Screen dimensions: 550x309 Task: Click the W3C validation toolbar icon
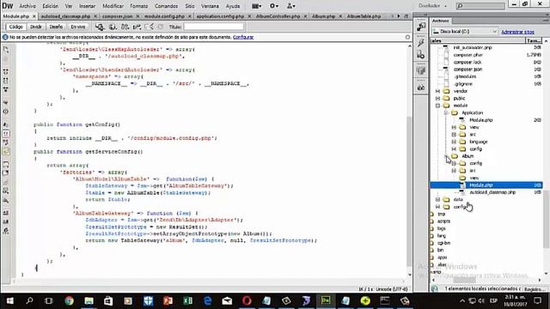[137, 27]
